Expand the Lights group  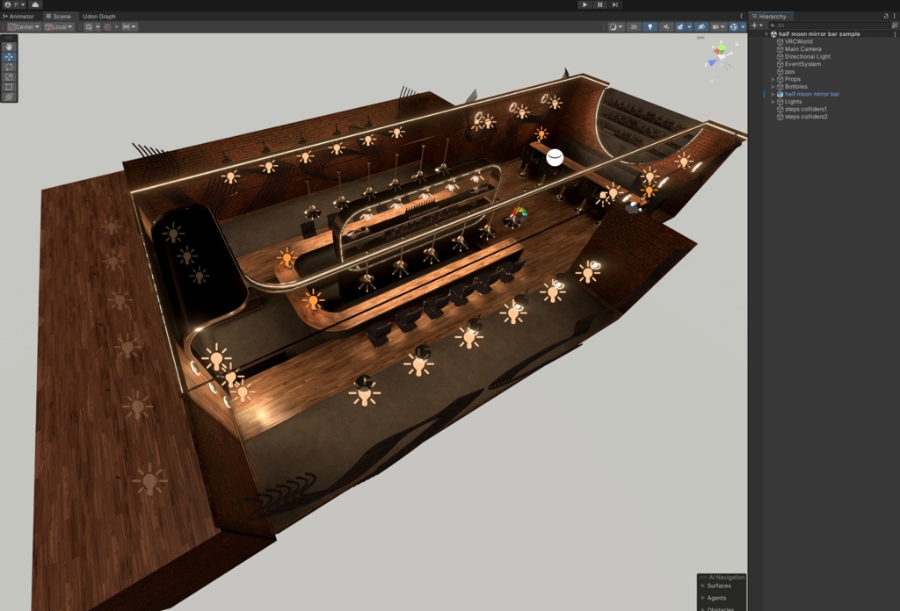pos(773,102)
